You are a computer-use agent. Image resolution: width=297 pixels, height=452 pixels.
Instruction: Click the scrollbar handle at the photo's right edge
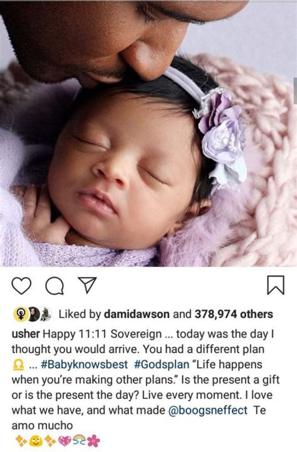point(295,90)
